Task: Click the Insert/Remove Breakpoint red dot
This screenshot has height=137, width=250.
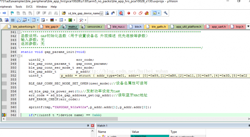Action: pos(128,13)
